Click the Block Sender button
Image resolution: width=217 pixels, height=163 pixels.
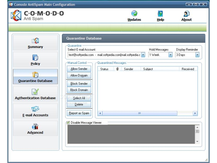tap(79, 84)
